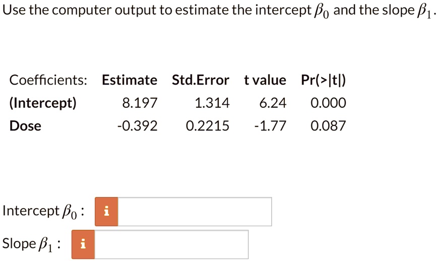Click the Dose row label

click(x=26, y=126)
